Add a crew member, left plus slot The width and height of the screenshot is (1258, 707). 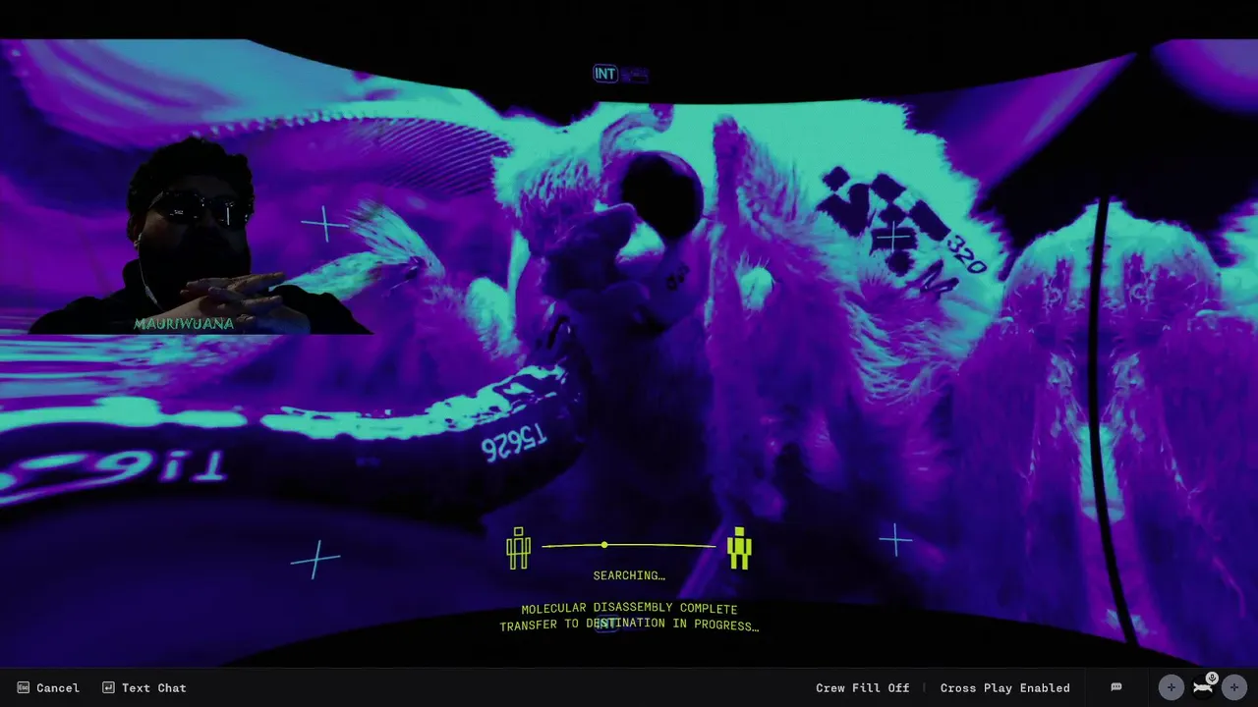tap(1171, 687)
